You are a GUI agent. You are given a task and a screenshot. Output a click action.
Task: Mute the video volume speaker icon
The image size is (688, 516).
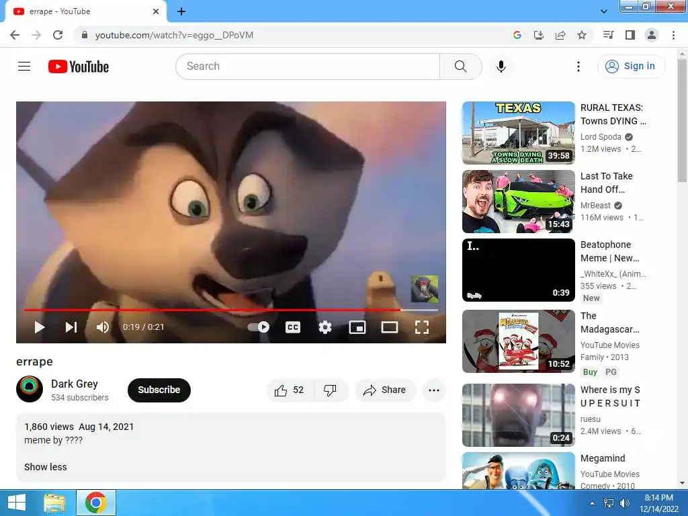[103, 327]
